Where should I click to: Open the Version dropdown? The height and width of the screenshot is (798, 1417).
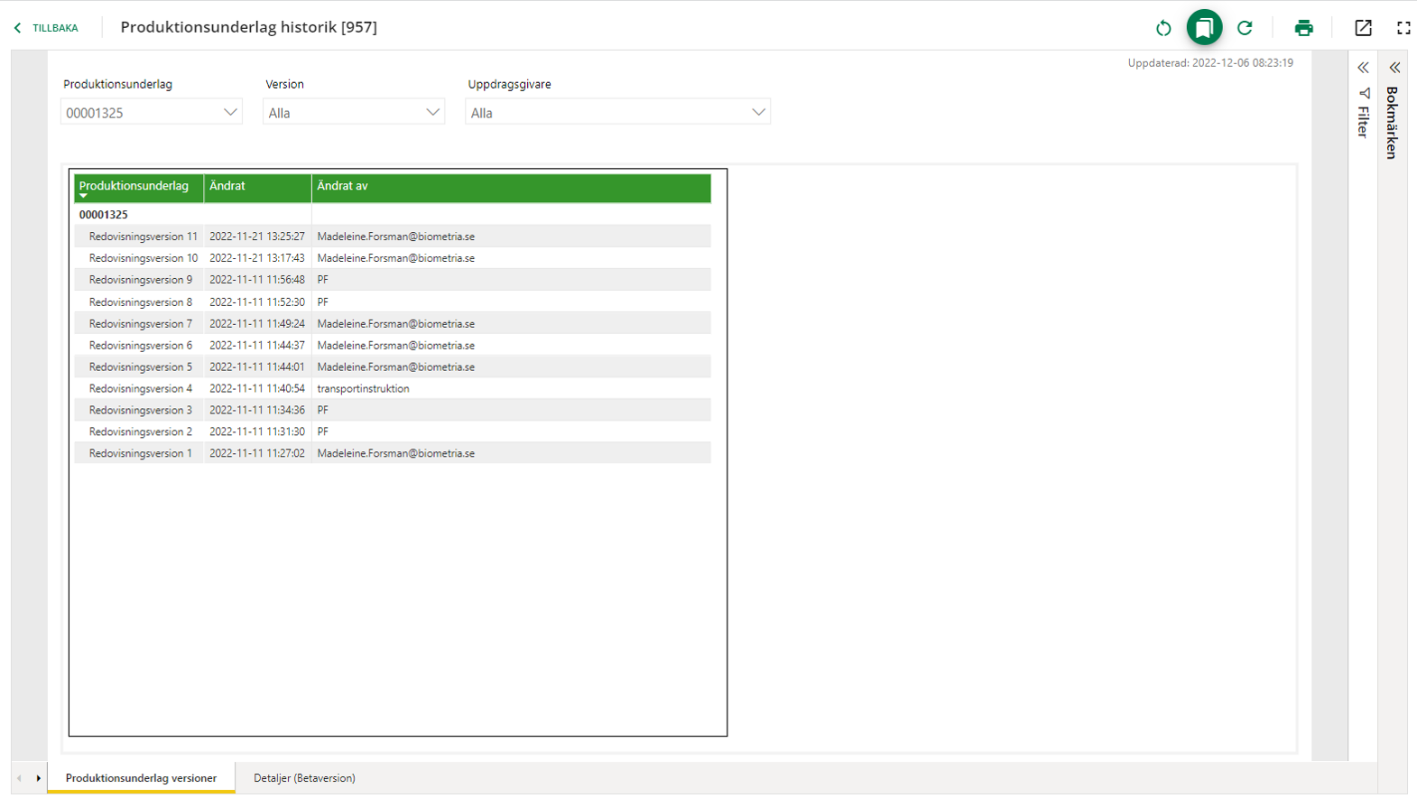coord(353,113)
